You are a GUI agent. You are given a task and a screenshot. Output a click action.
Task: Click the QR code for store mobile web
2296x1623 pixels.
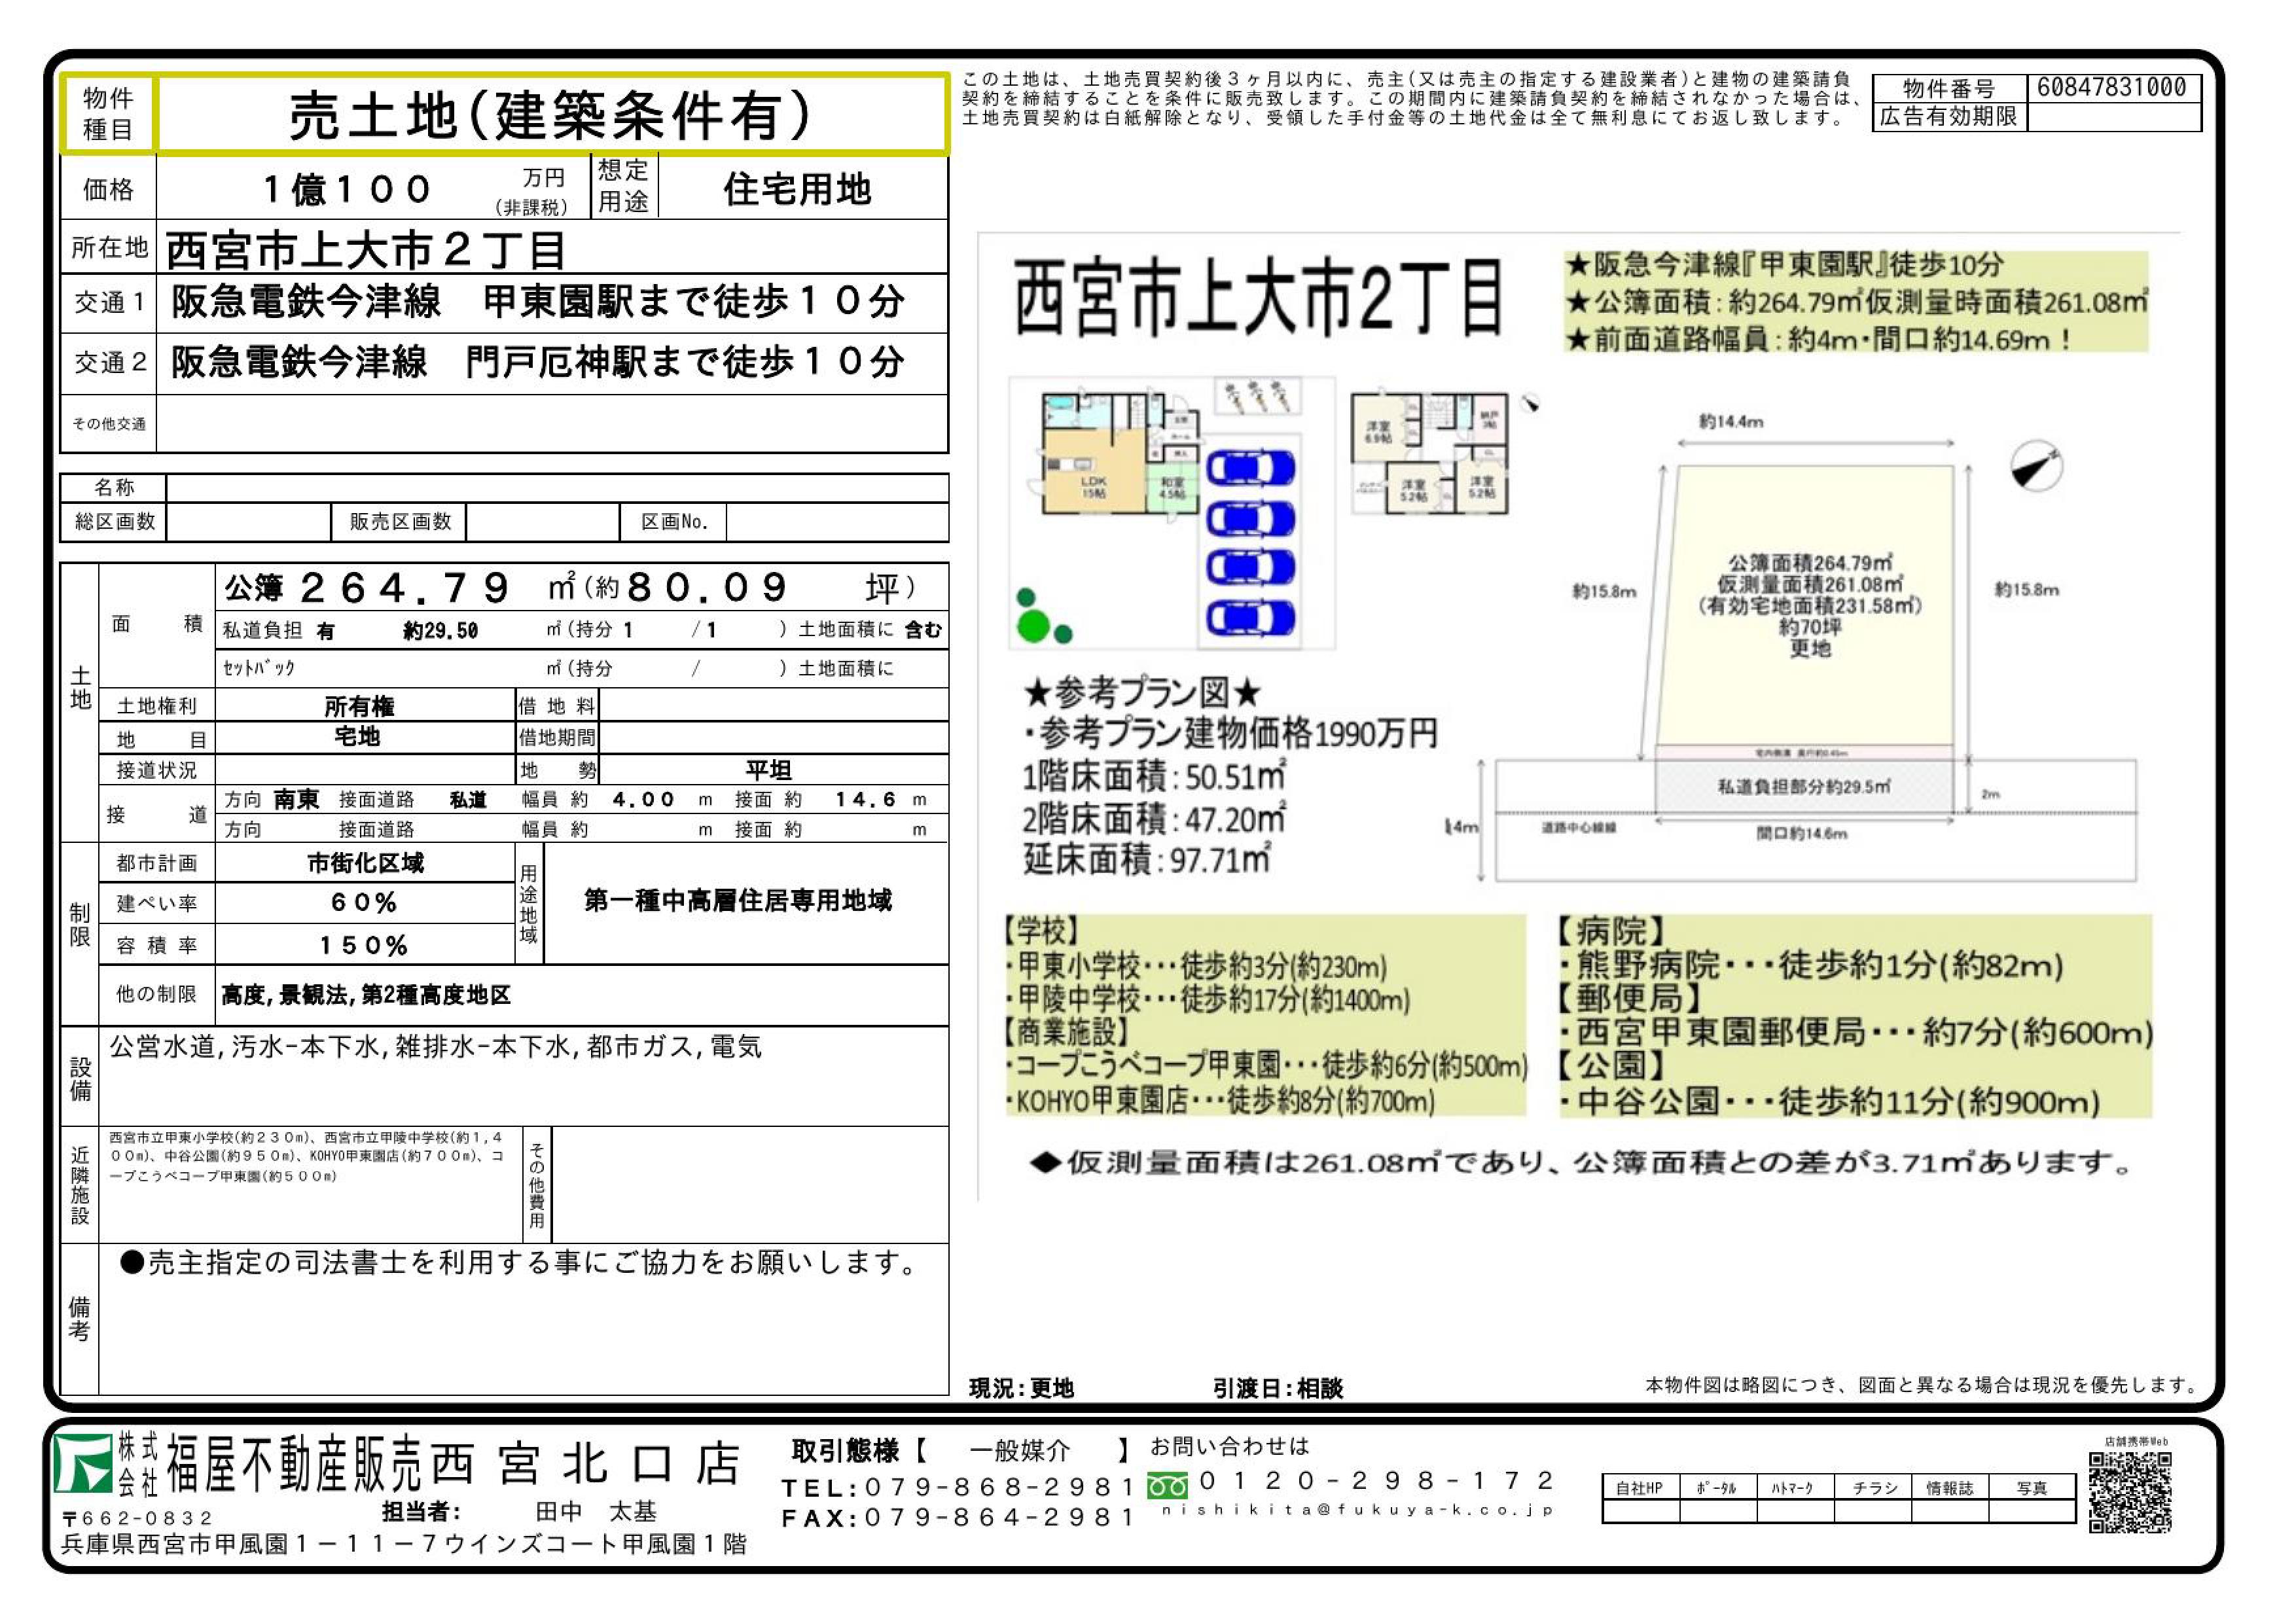[2130, 1493]
